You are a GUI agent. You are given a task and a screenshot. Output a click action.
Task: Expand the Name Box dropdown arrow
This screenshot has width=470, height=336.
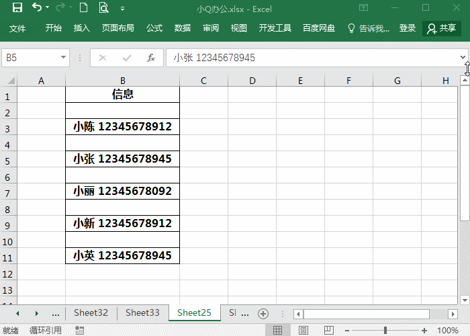click(x=63, y=57)
